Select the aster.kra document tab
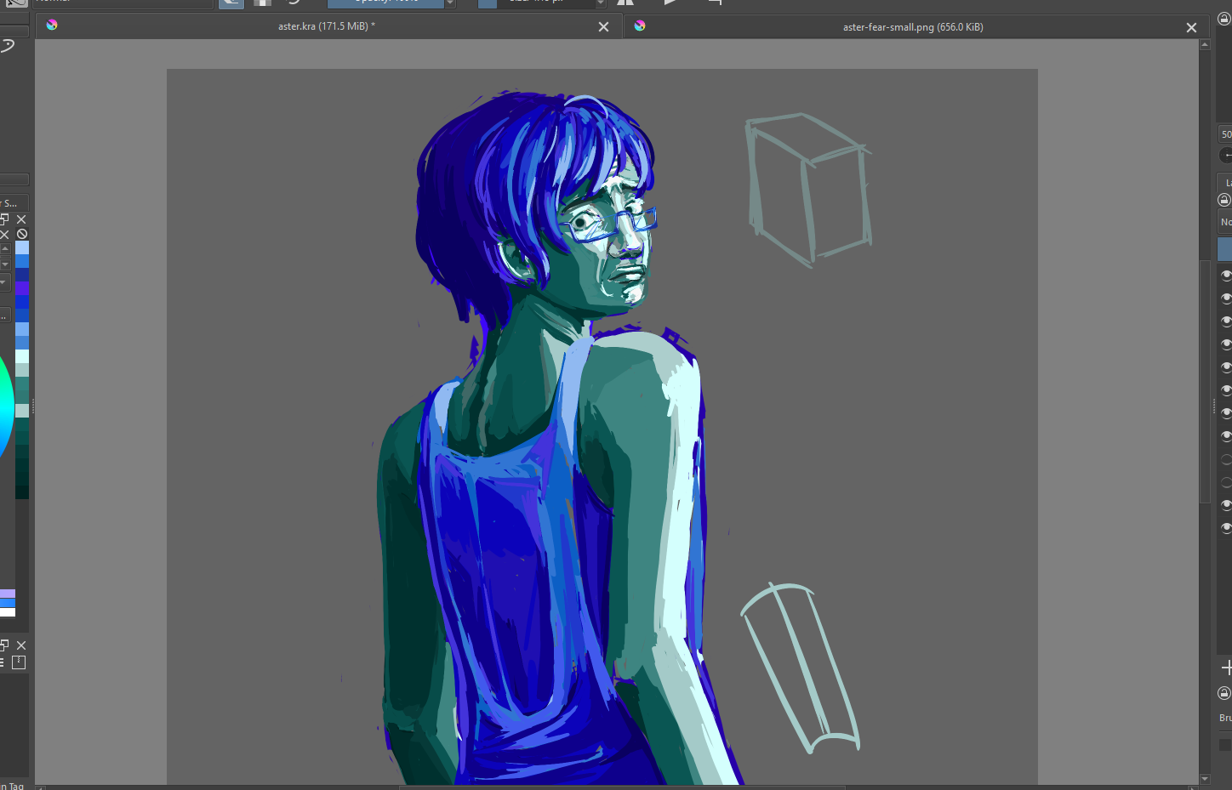Viewport: 1232px width, 790px height. coord(326,26)
